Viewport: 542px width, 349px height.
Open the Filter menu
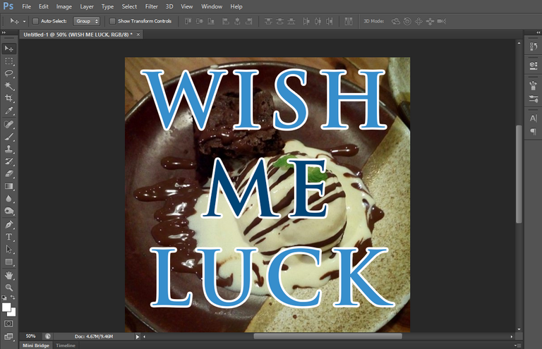(x=152, y=6)
